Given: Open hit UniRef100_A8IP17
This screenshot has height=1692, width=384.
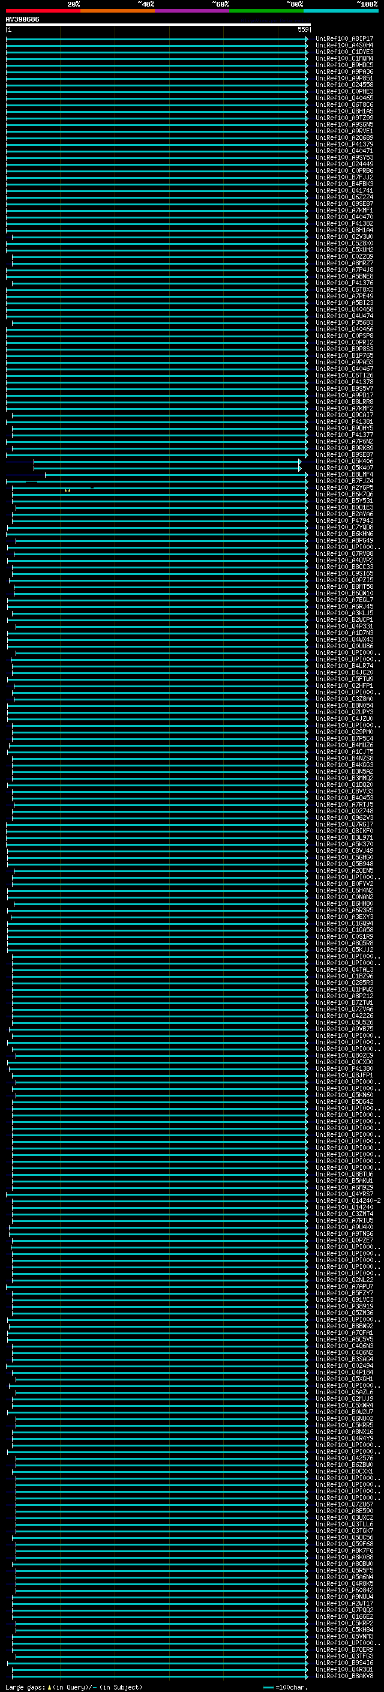Looking at the screenshot, I should pos(344,39).
